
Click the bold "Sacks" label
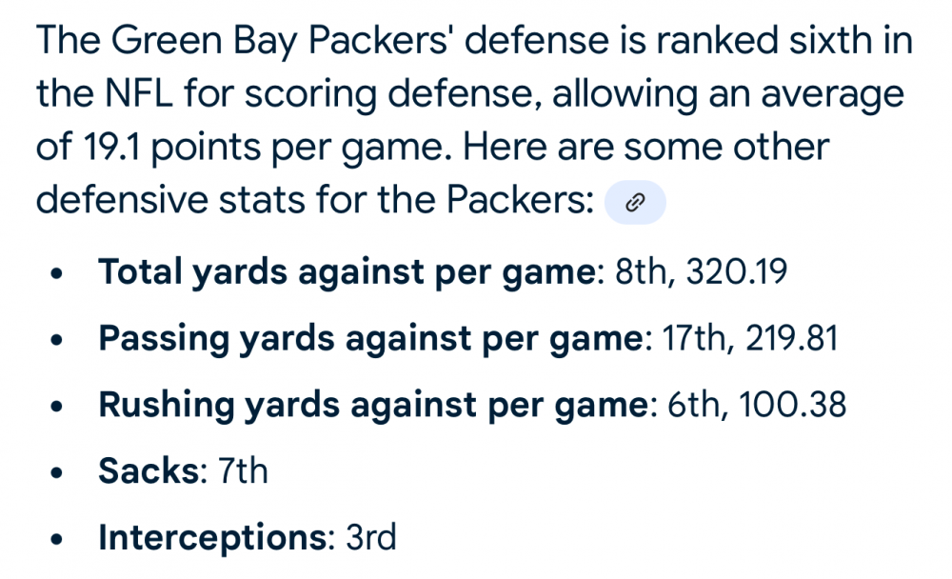tap(150, 471)
